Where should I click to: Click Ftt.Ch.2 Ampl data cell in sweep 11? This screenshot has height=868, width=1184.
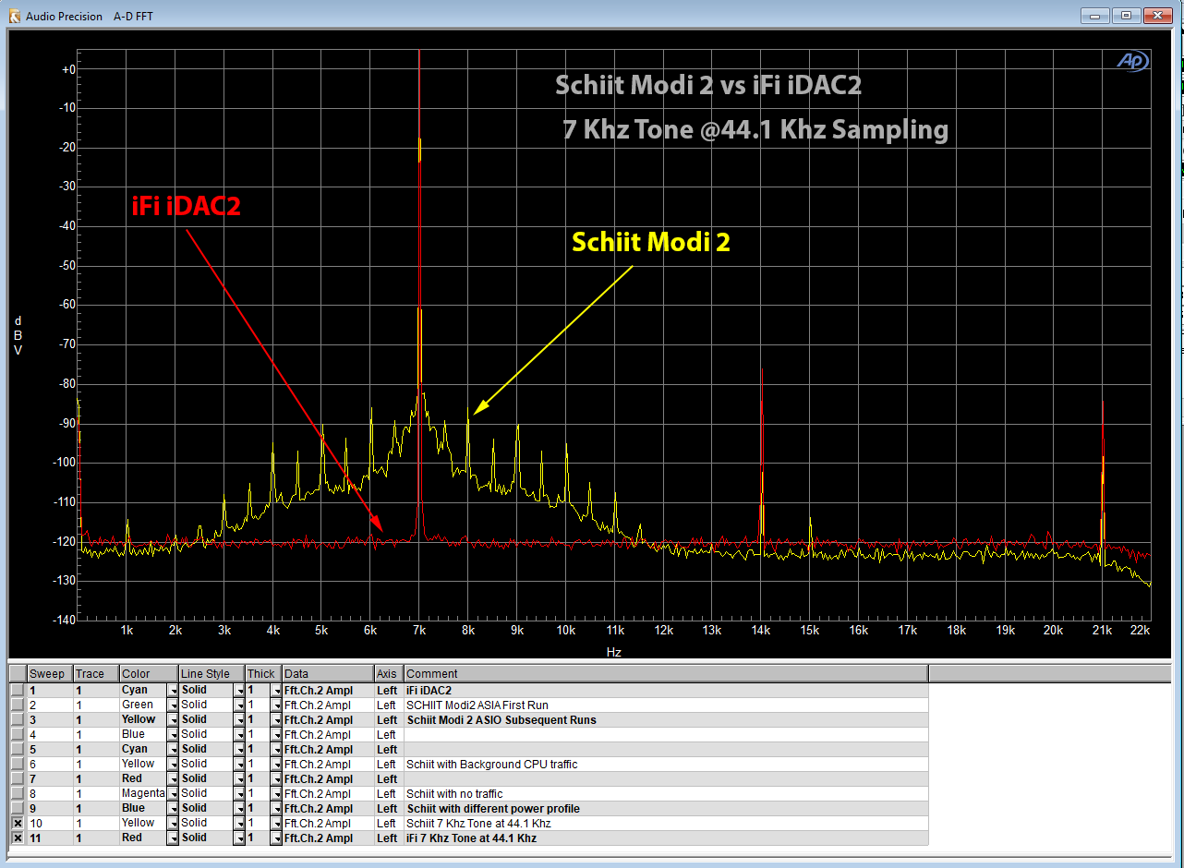pos(328,838)
